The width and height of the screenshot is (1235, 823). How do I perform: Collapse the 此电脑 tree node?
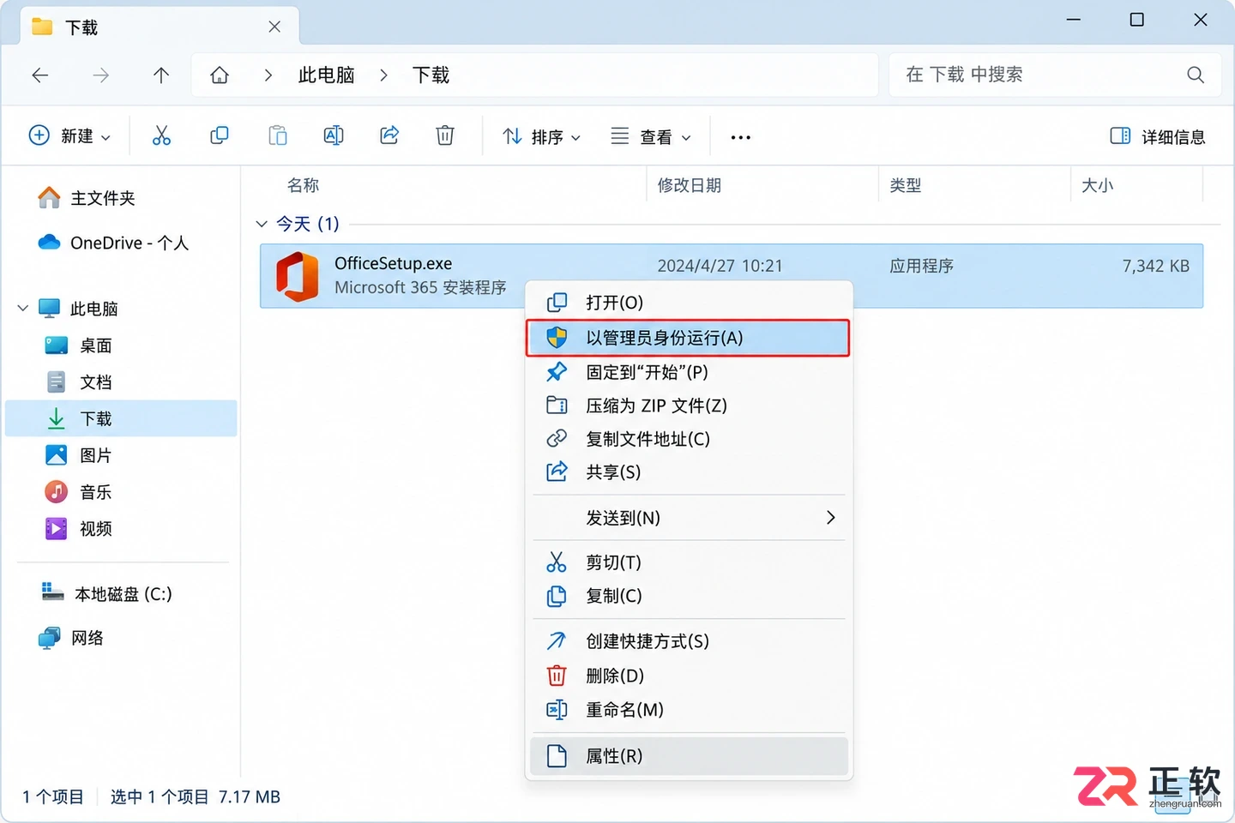23,308
